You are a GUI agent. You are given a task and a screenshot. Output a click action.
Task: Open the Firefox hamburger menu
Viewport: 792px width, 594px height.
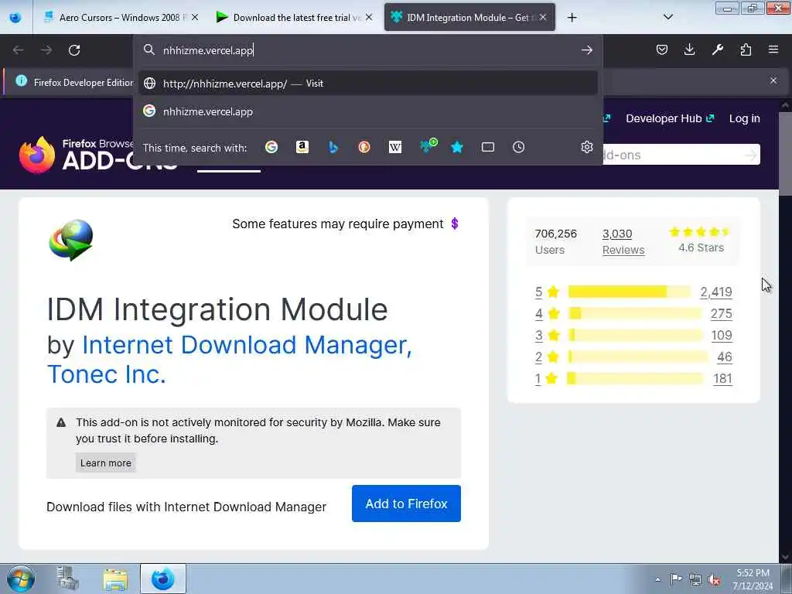pyautogui.click(x=773, y=49)
